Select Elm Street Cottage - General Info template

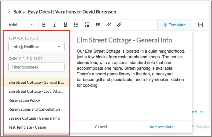[x=36, y=82]
